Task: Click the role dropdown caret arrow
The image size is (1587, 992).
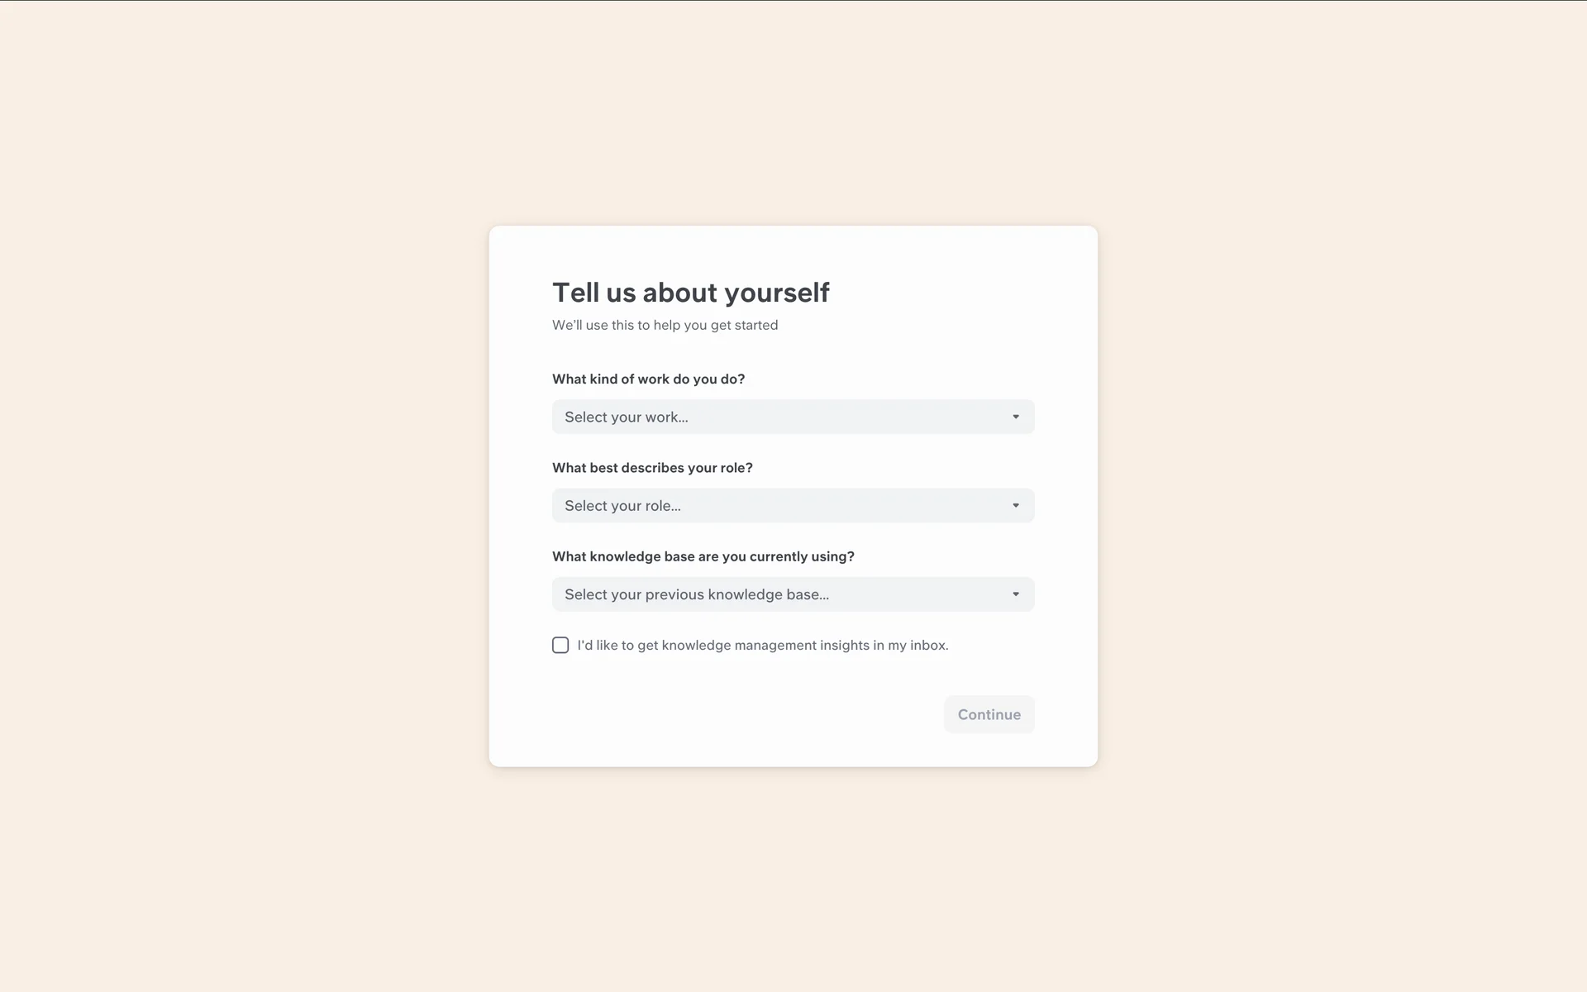Action: 1016,505
